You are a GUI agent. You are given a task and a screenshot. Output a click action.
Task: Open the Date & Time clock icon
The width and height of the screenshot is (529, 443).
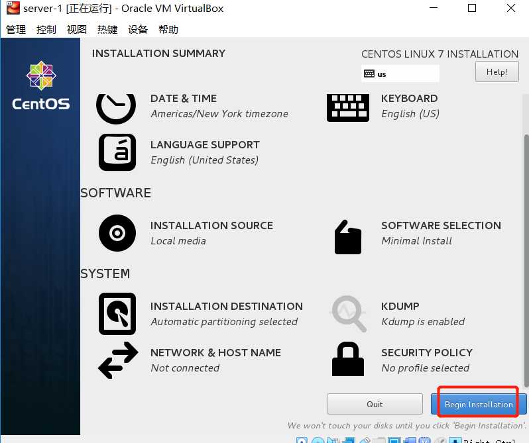coord(116,109)
